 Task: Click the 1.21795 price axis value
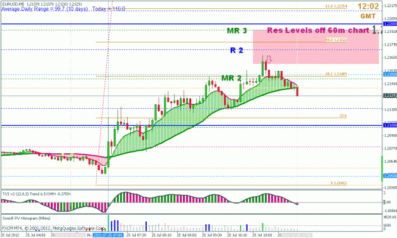pos(391,45)
